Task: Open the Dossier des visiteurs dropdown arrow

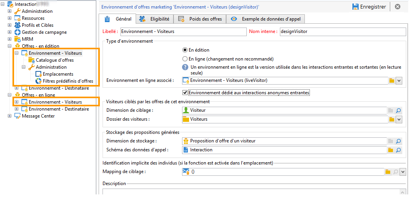Action: tap(399, 120)
